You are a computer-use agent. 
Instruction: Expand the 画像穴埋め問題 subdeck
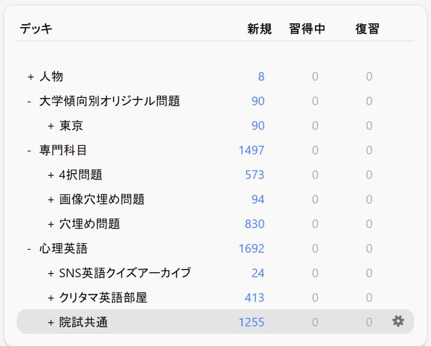[51, 199]
